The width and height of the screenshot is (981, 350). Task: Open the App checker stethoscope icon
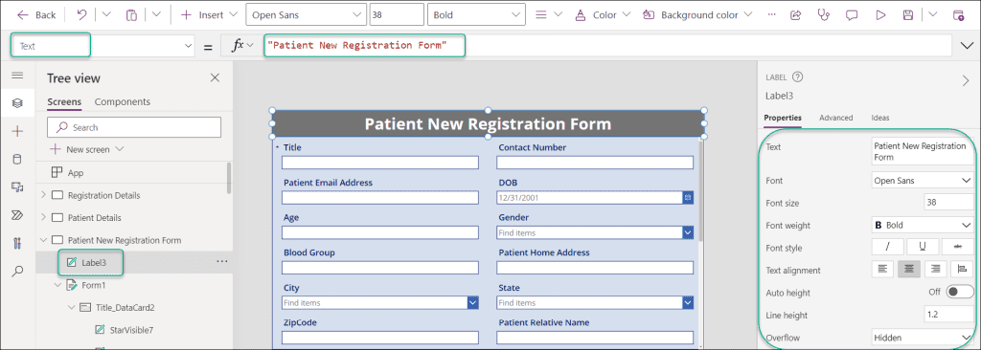[823, 15]
